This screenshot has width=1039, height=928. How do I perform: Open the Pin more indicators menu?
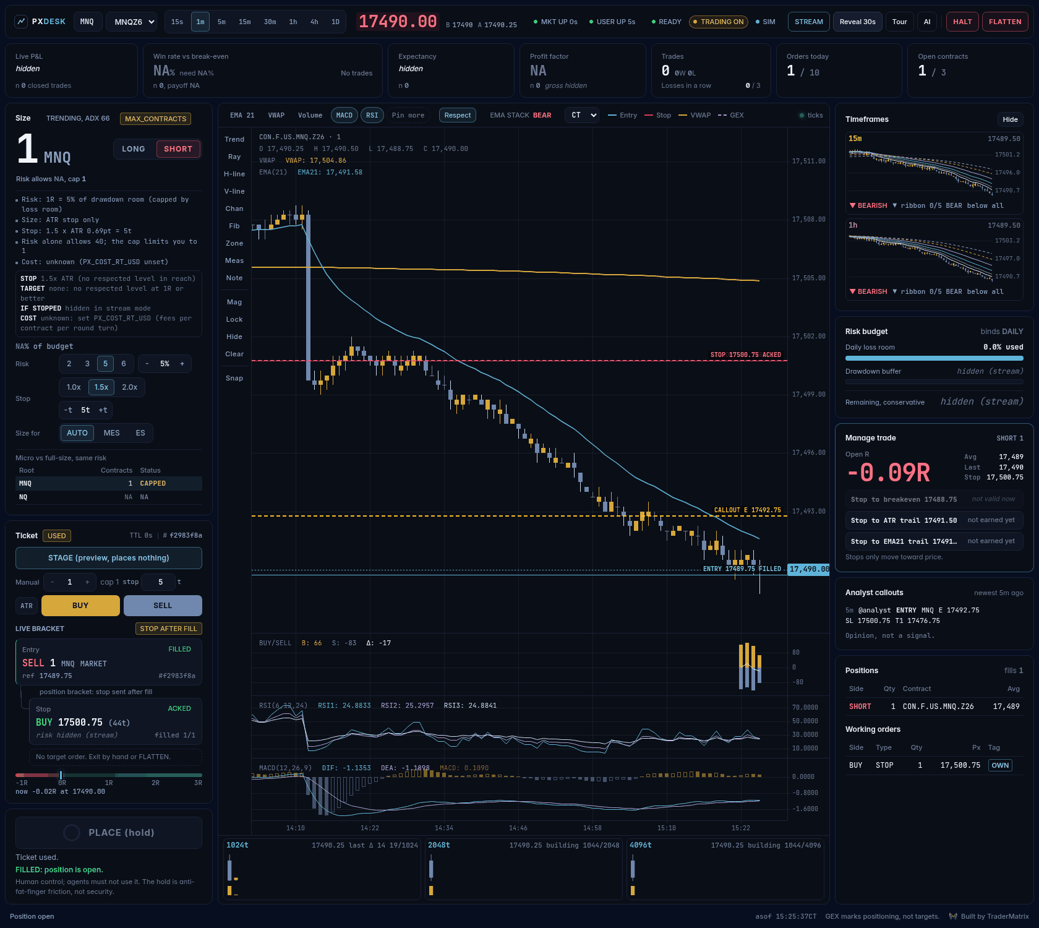(408, 115)
